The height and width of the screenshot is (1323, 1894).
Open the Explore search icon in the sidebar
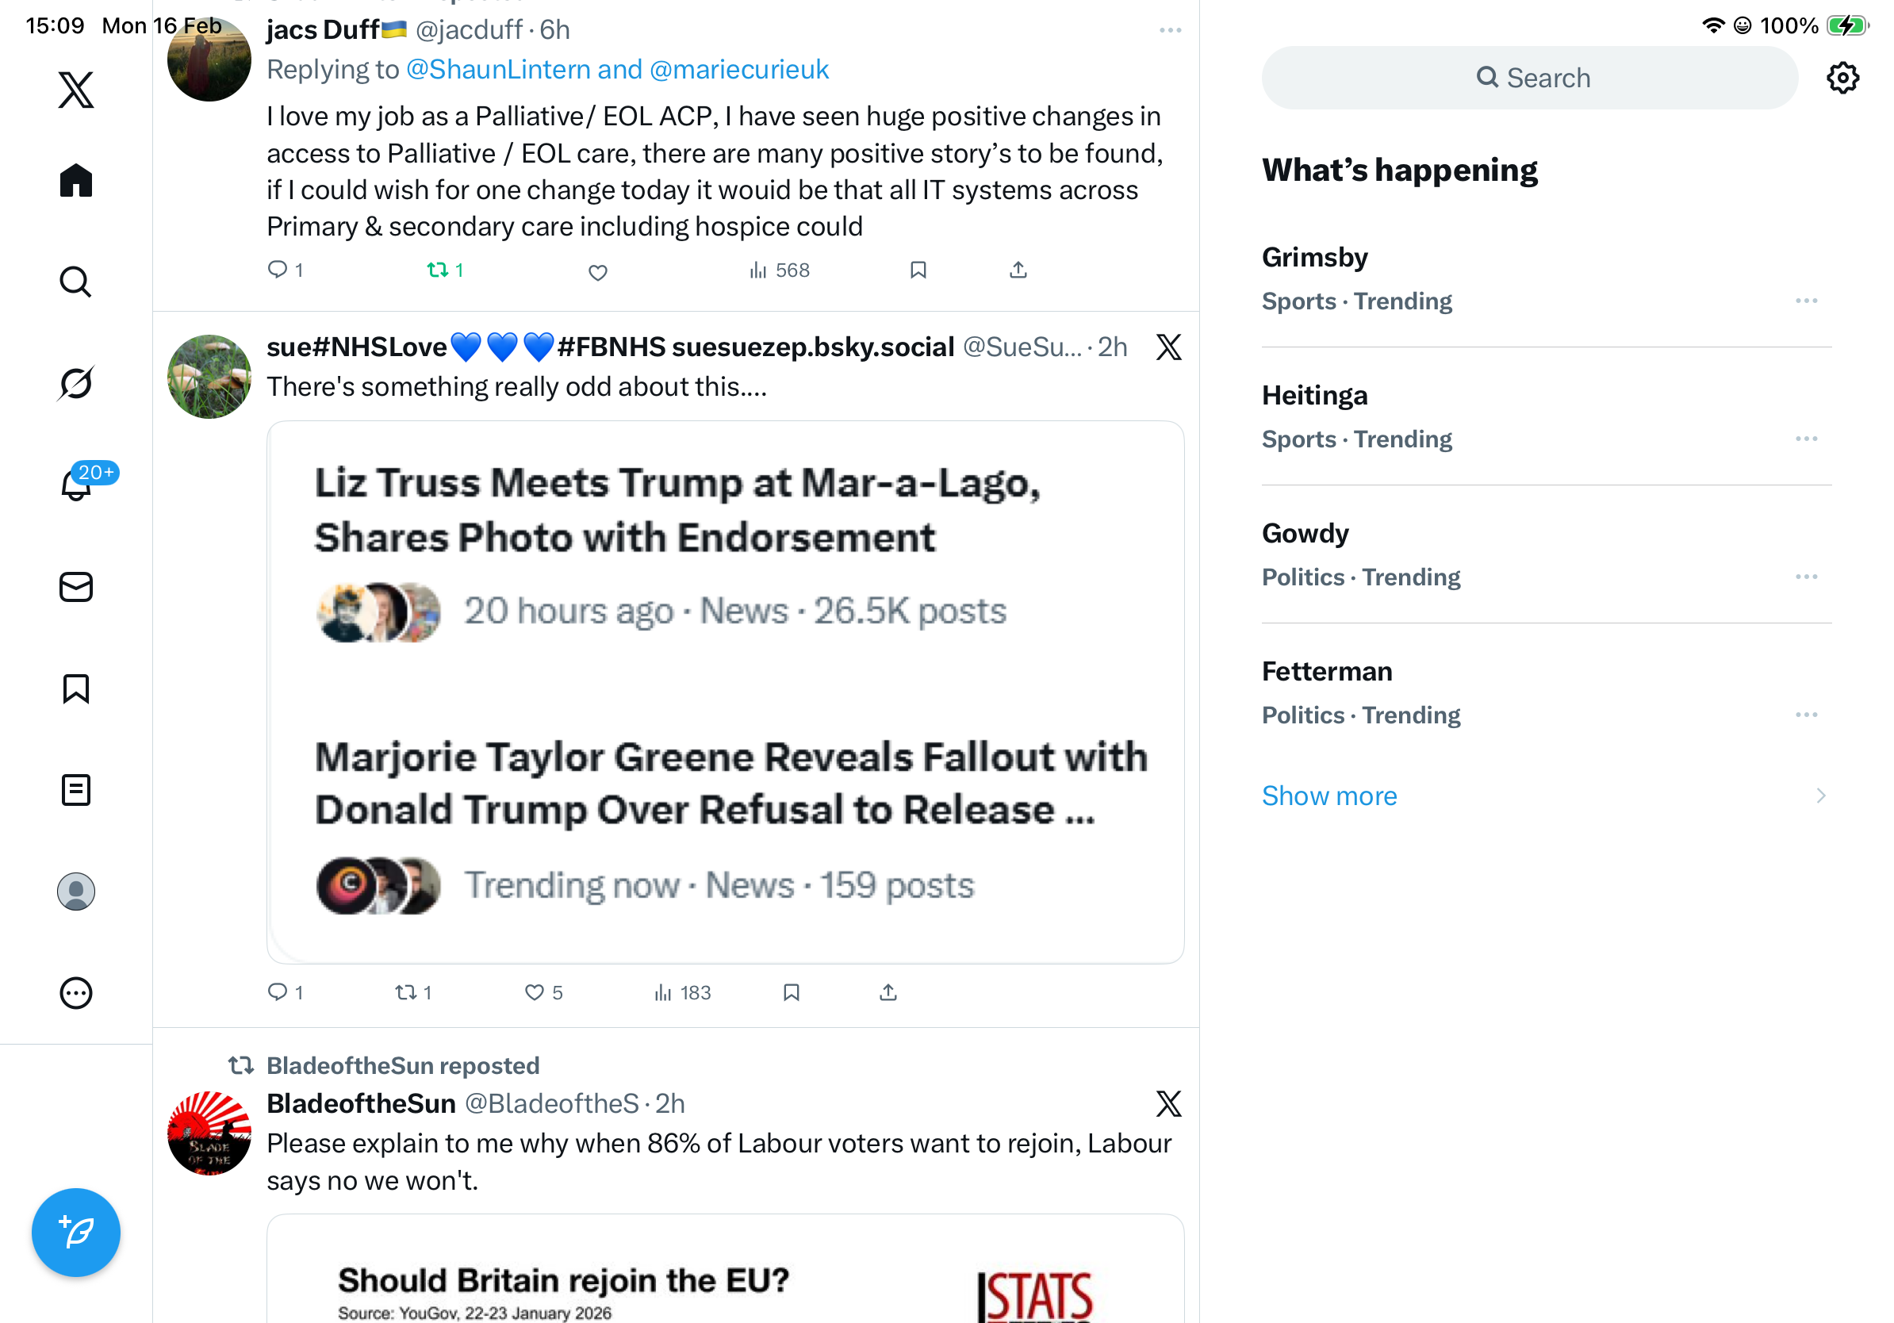coord(76,282)
